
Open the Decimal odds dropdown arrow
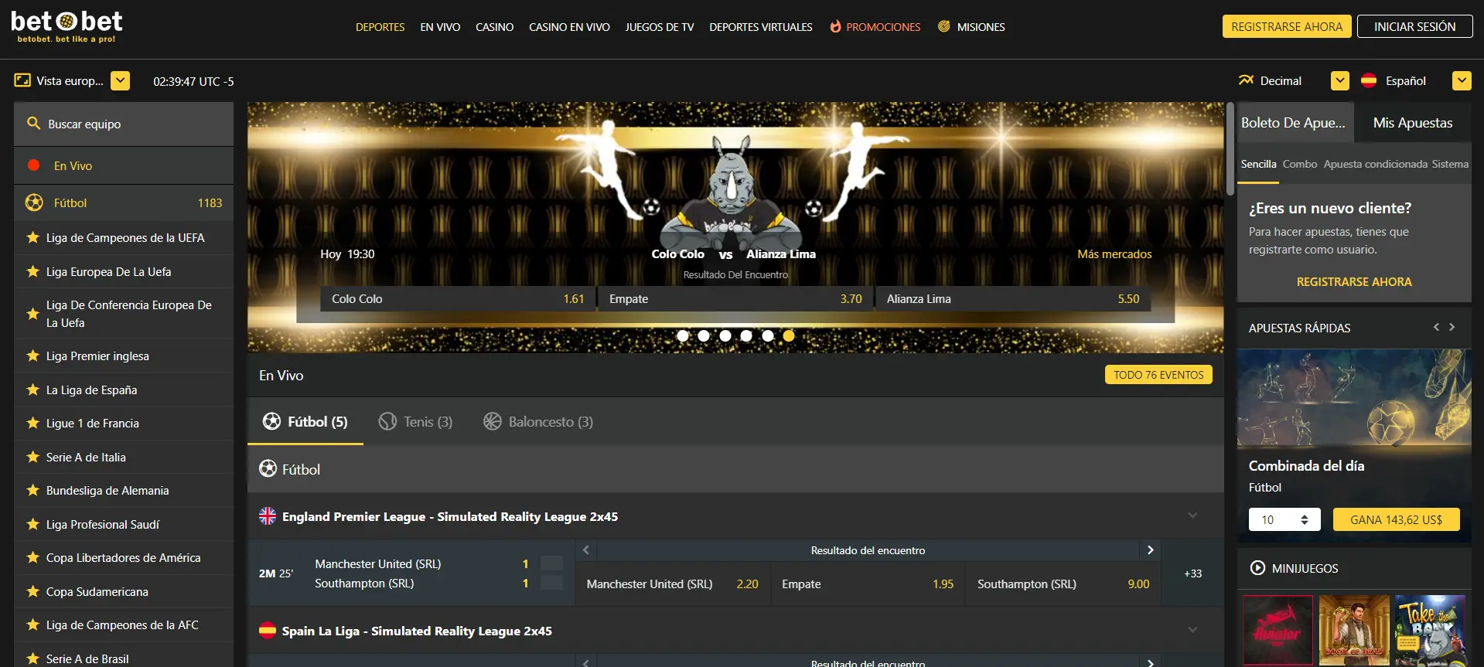1340,80
